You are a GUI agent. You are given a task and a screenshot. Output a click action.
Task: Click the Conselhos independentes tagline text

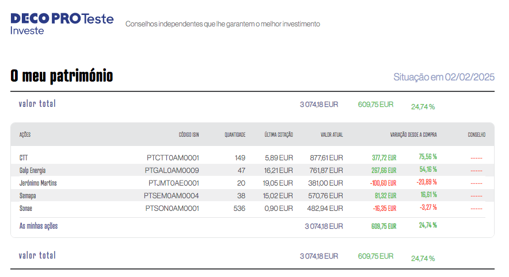coord(222,24)
